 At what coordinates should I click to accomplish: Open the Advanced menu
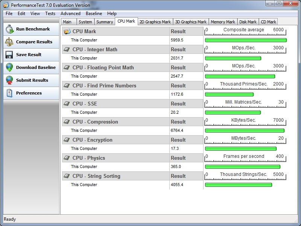tap(70, 14)
